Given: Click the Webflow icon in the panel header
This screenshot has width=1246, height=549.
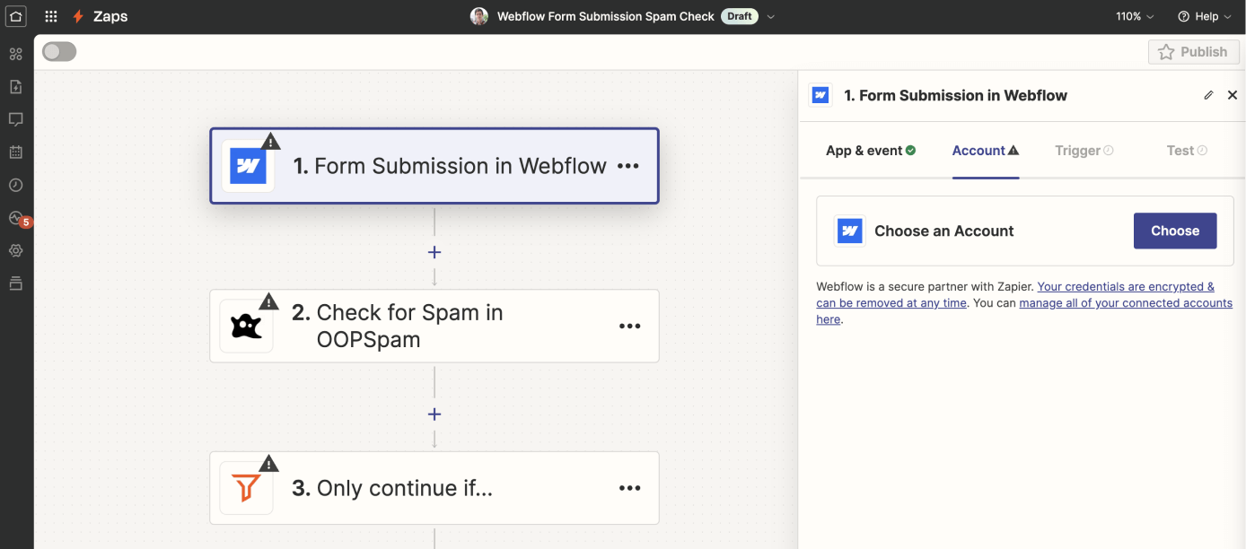Looking at the screenshot, I should coord(820,95).
